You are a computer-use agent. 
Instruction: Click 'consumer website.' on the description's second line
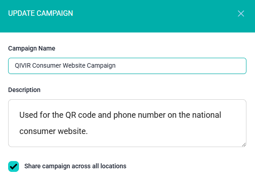point(54,131)
